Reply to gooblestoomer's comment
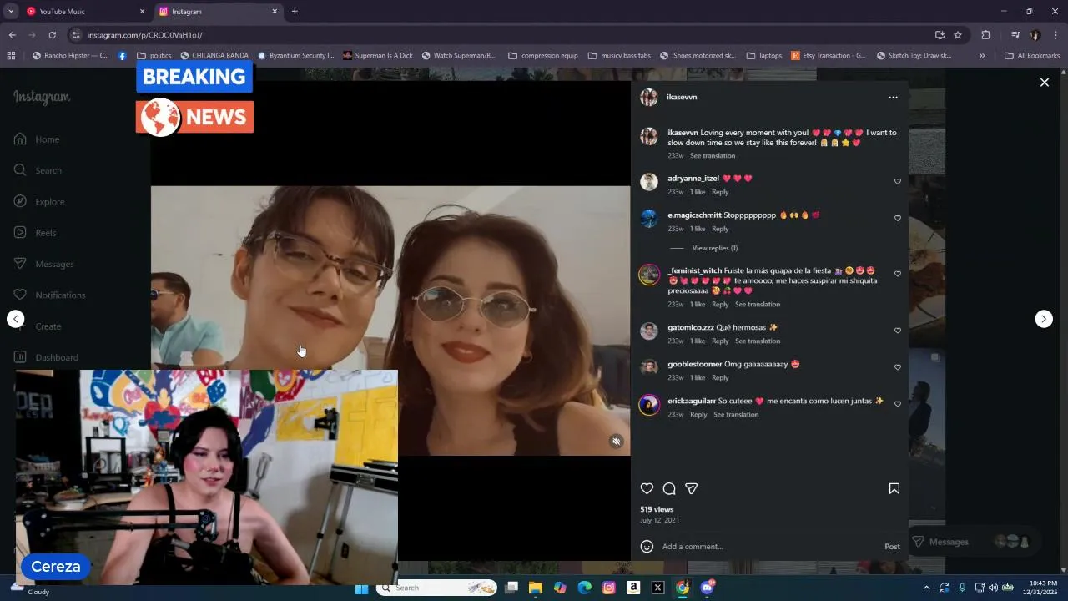1068x601 pixels. tap(720, 377)
